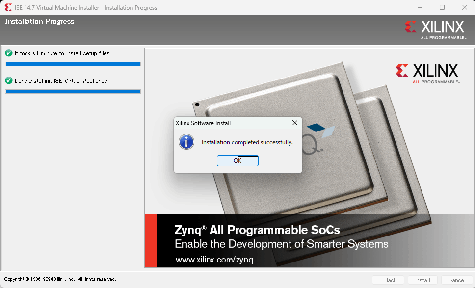Click "Enable the Development of Smarter Systems" text
The width and height of the screenshot is (475, 288).
click(x=282, y=244)
